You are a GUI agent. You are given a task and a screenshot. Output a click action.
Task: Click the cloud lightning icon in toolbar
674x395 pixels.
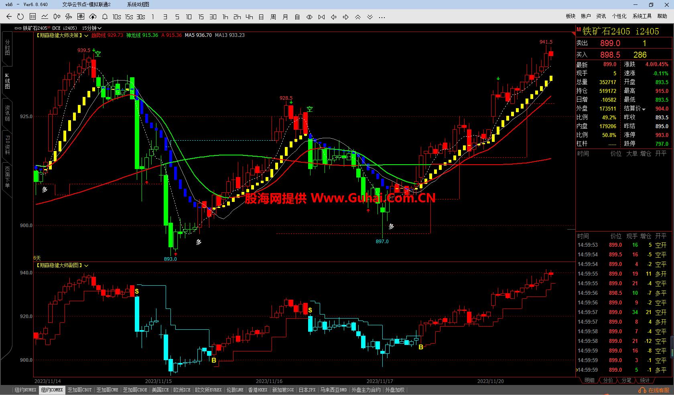(93, 17)
